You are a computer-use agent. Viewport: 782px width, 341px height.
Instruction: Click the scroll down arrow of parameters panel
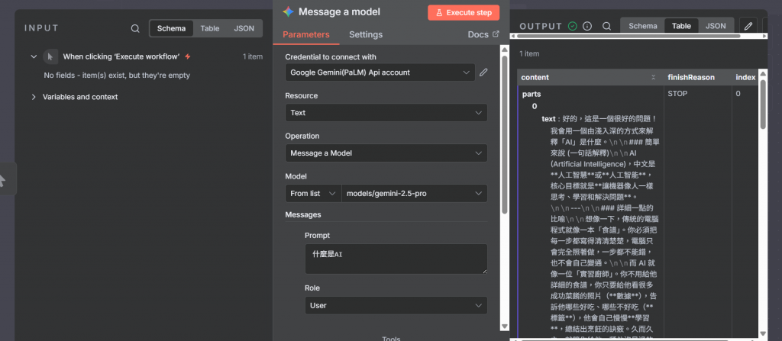504,326
